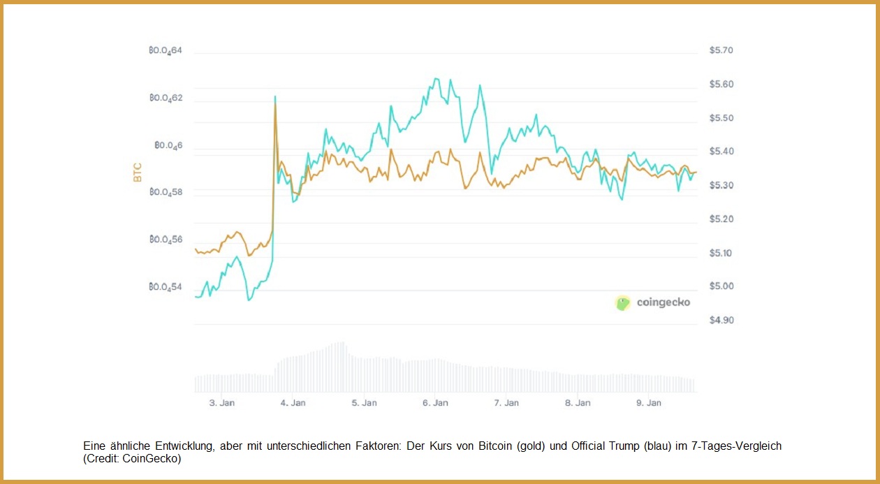Screen dimensions: 880x484
Task: Click the ฿0.0₄54 bottom left axis label
Action: (166, 287)
